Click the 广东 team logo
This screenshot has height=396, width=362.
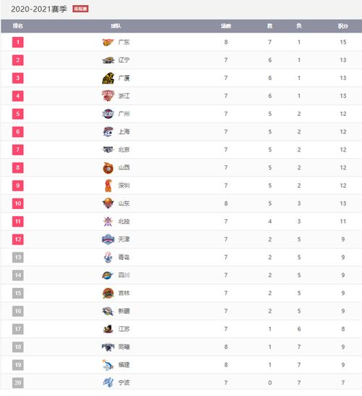click(108, 42)
